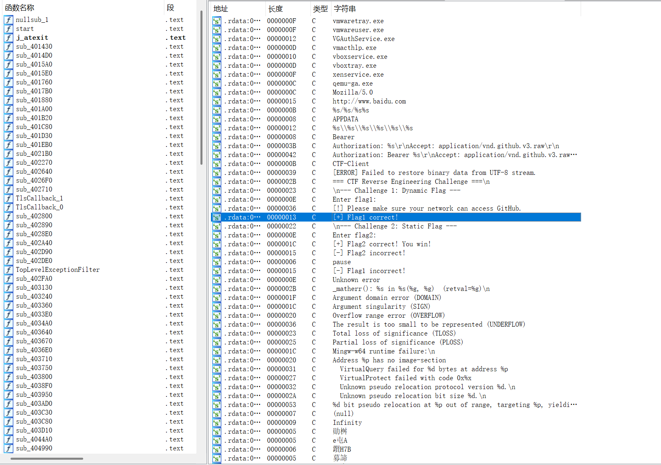Click function icon beside sub_404990
The height and width of the screenshot is (465, 661).
point(9,448)
